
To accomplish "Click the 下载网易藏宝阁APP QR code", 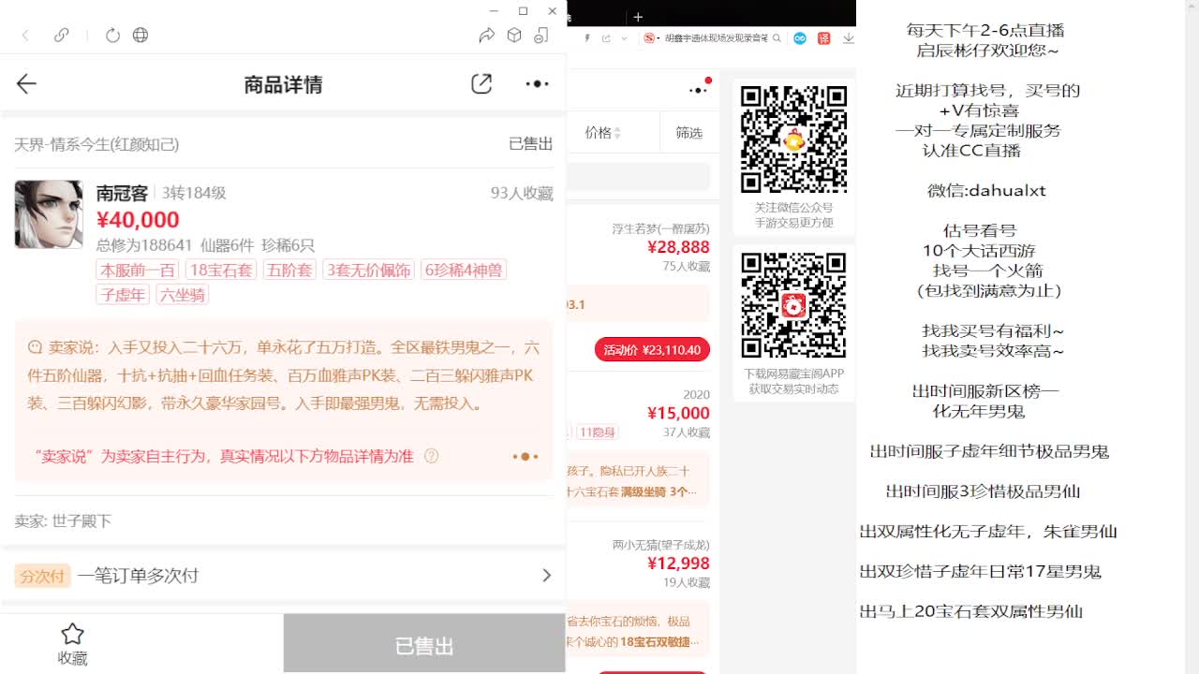I will [793, 305].
